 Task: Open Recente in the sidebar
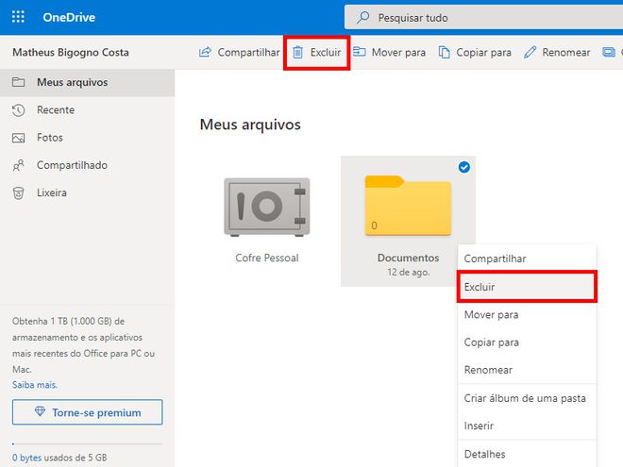click(x=88, y=110)
